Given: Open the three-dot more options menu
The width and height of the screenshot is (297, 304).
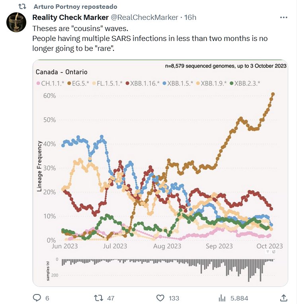Looking at the screenshot, I should 283,18.
